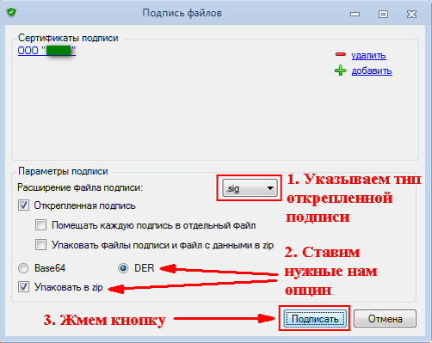This screenshot has height=343, width=432.
Task: Toggle the Упаковать в zip checkbox
Action: click(23, 287)
